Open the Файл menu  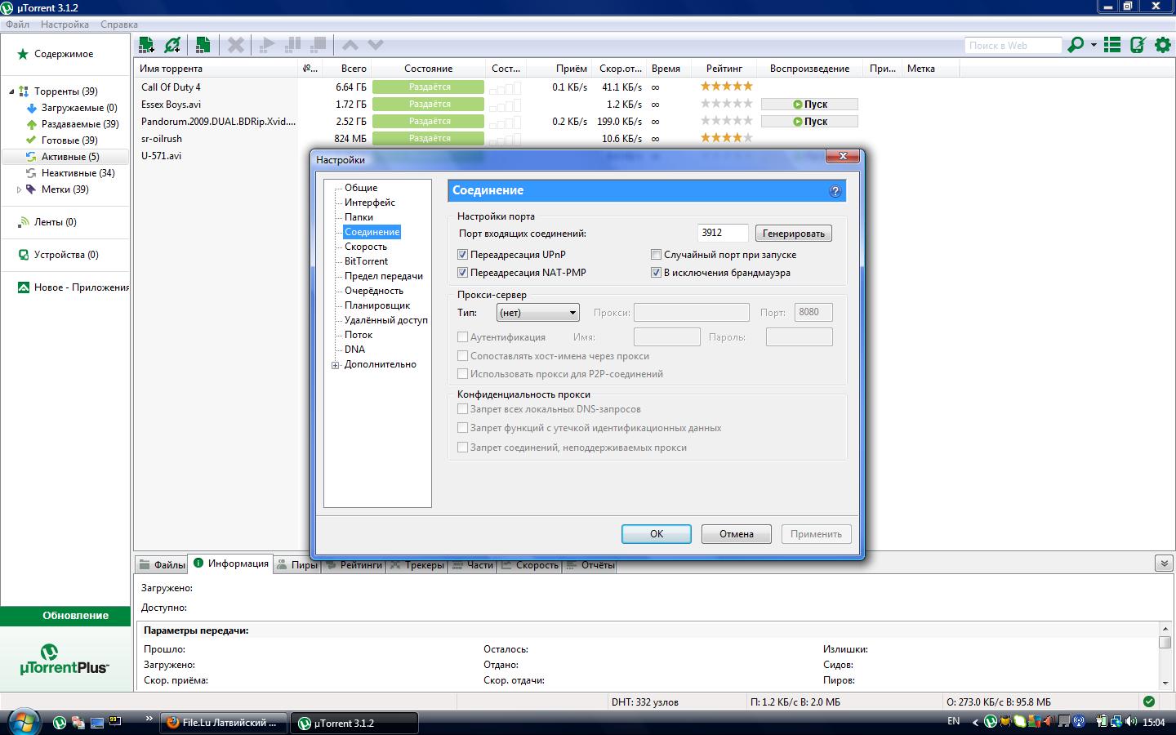(17, 24)
